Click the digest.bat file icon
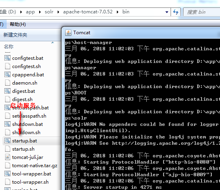 click(7, 91)
